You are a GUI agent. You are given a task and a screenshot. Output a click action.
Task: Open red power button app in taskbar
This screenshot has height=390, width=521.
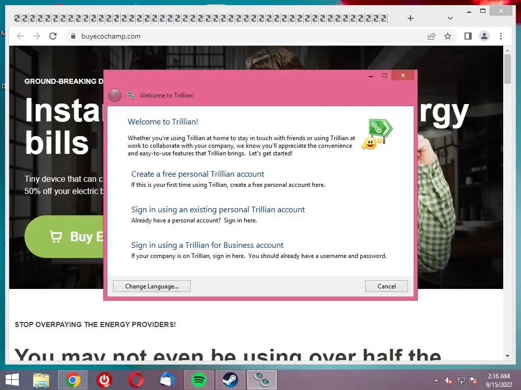pos(104,380)
